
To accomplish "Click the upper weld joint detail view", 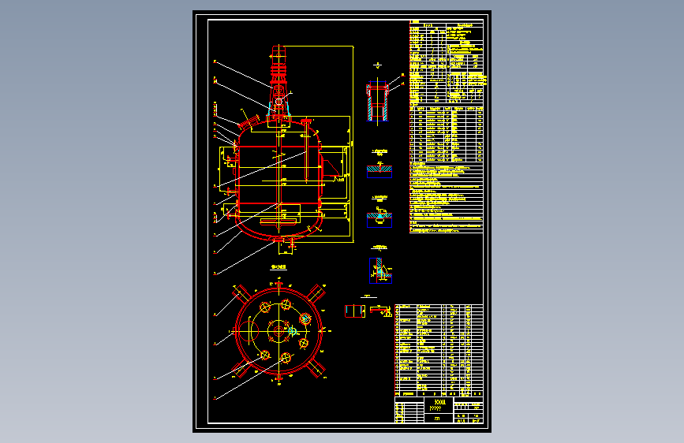I will click(379, 170).
